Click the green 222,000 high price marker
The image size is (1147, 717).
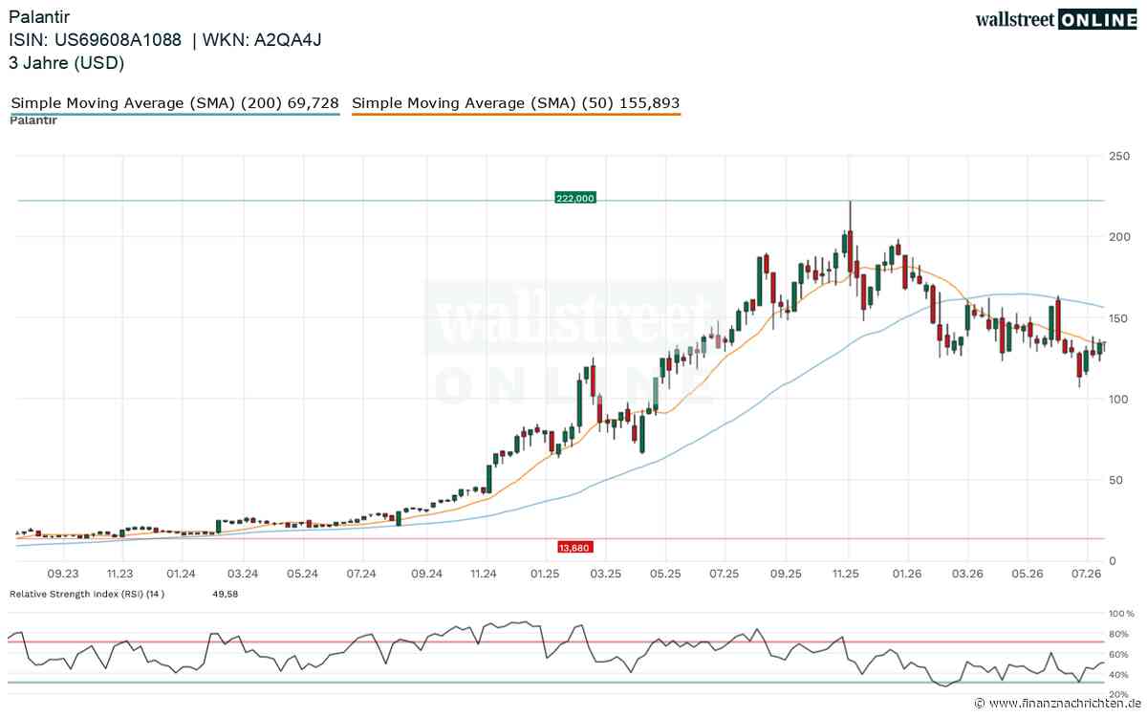point(574,198)
